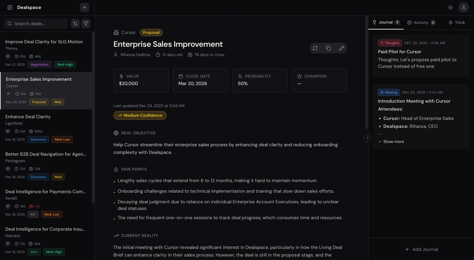
Task: Click the plus icon to add deal
Action: pos(85,7)
